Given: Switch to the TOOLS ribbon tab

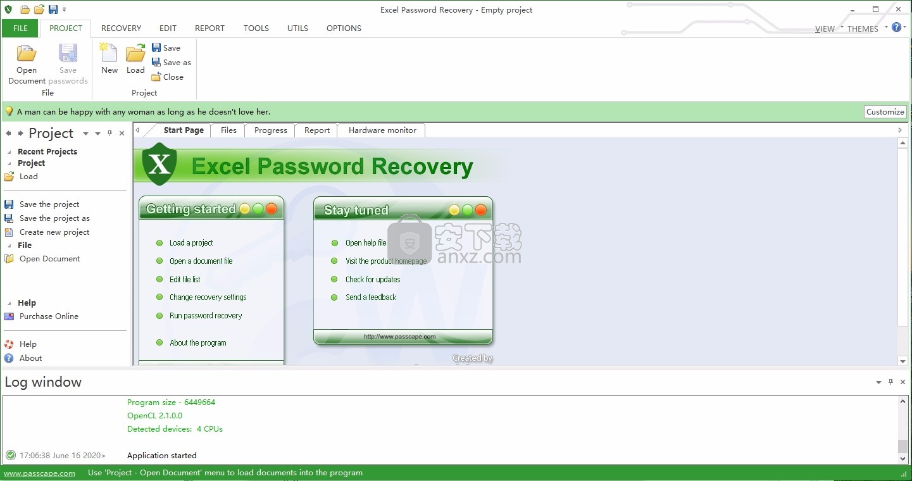Looking at the screenshot, I should (x=256, y=28).
